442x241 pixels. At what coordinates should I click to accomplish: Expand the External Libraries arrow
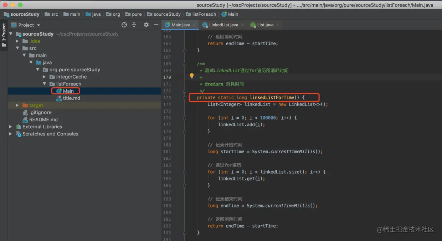[x=11, y=127]
